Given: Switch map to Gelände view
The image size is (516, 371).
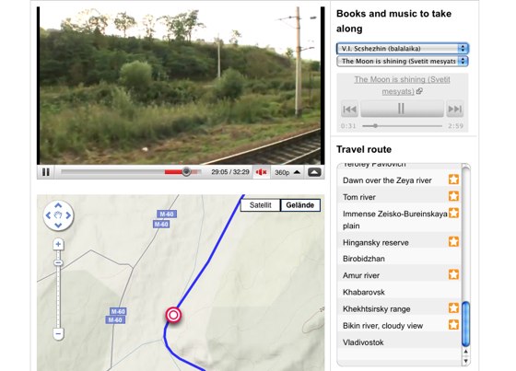Looking at the screenshot, I should click(299, 205).
